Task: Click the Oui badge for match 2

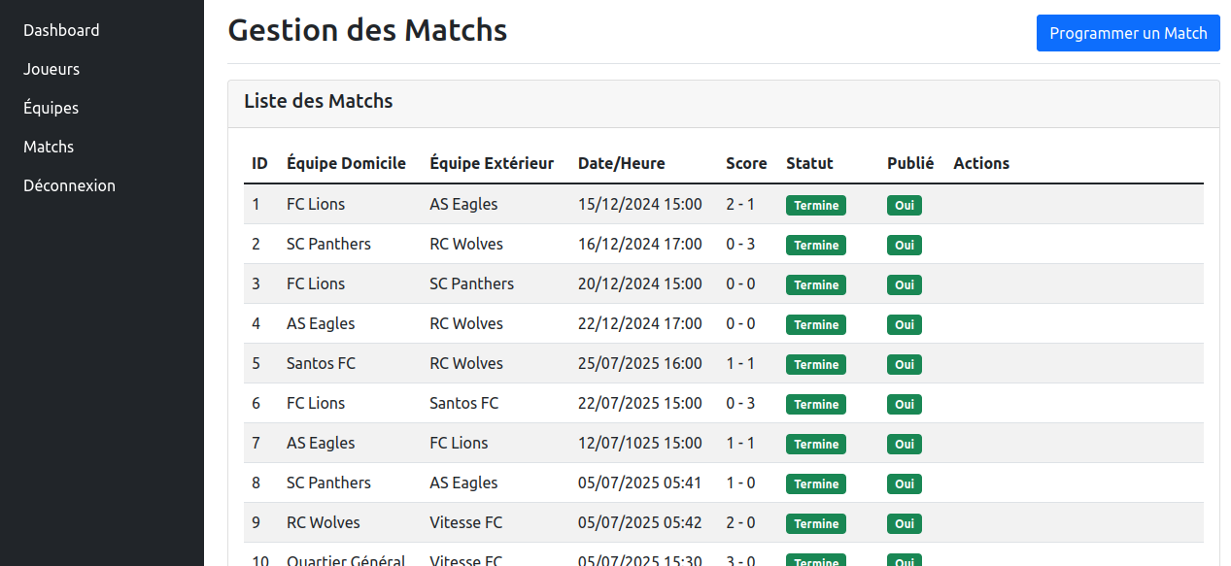Action: click(x=904, y=246)
